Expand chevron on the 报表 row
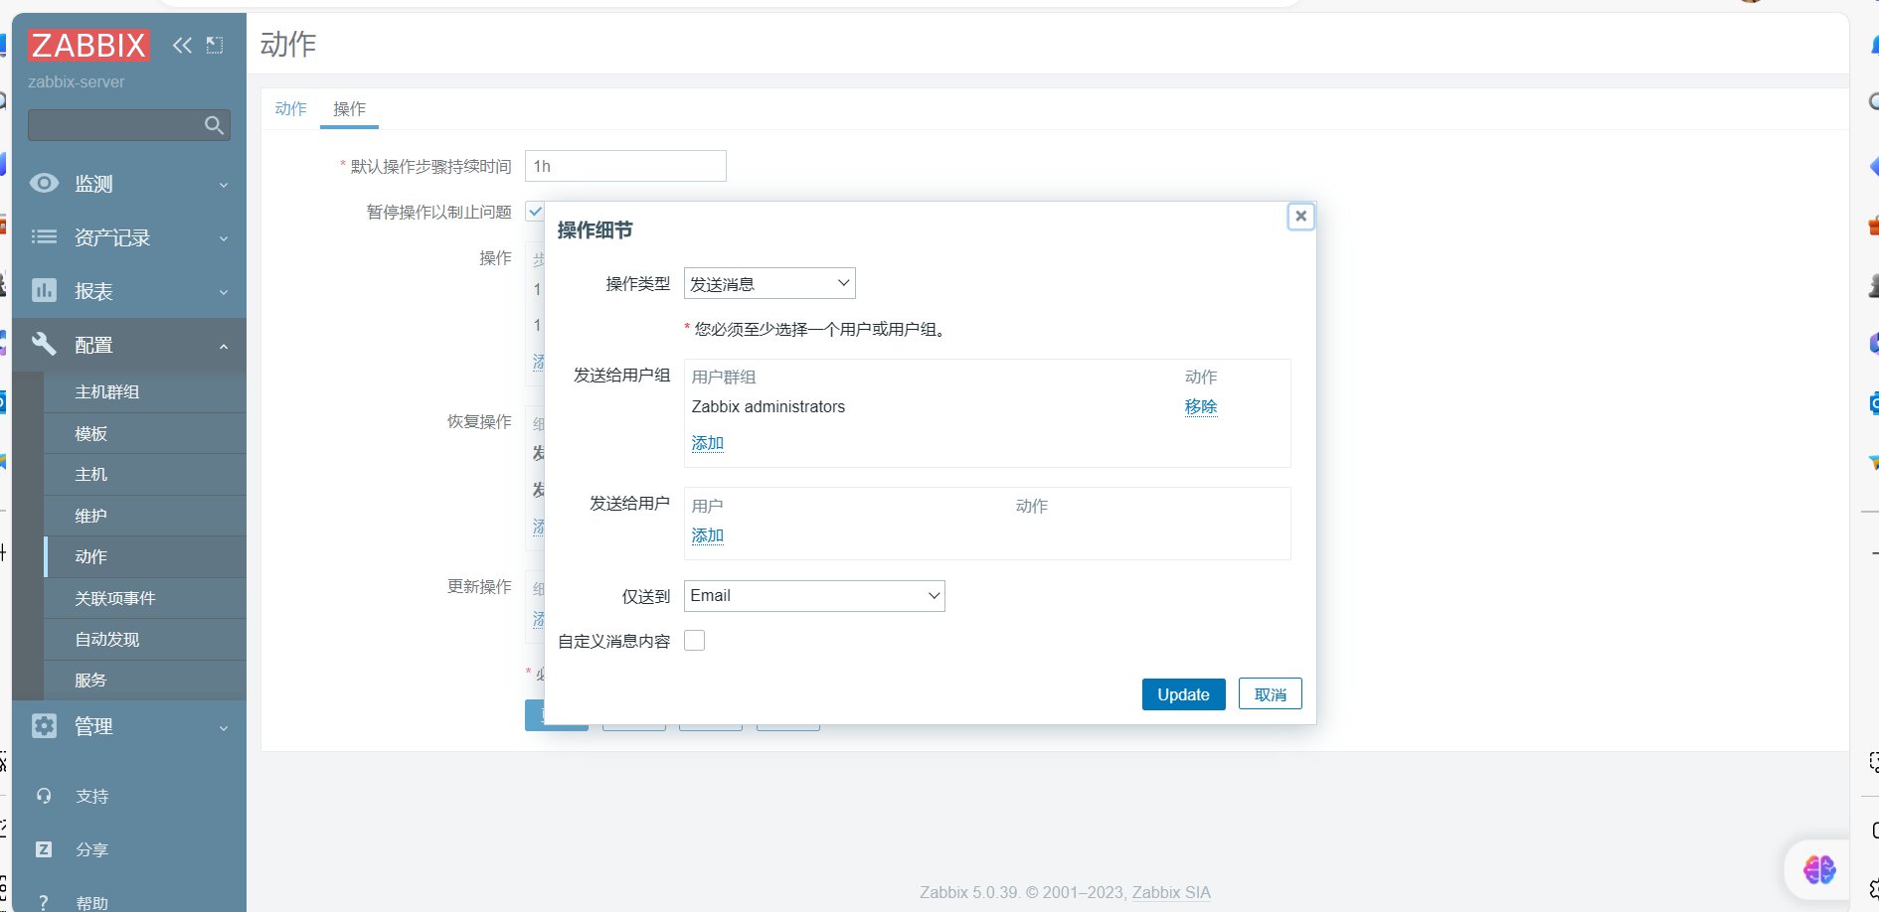 (x=224, y=292)
